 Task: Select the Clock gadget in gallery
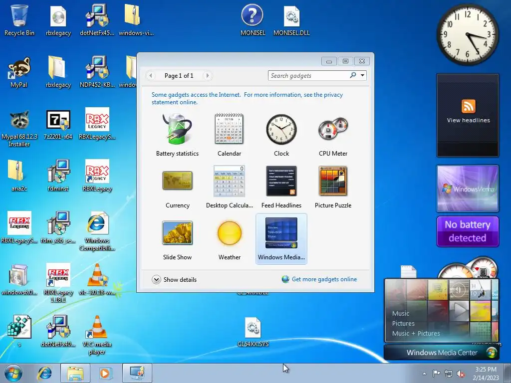click(281, 135)
